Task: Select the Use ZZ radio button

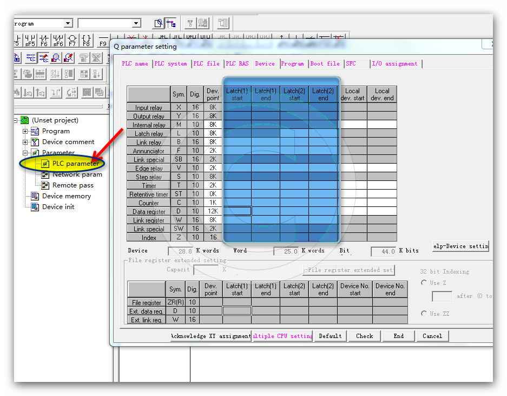Action: click(424, 314)
